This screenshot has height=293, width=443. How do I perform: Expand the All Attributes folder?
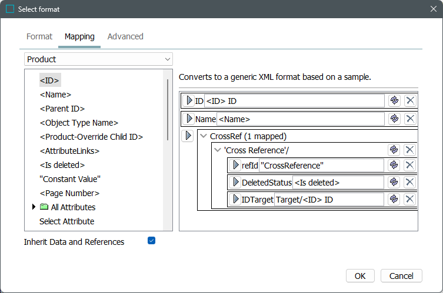pyautogui.click(x=33, y=207)
